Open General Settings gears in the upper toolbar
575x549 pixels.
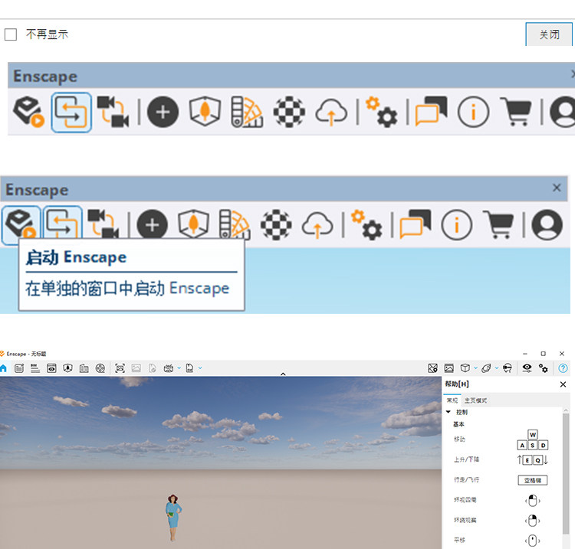point(381,112)
